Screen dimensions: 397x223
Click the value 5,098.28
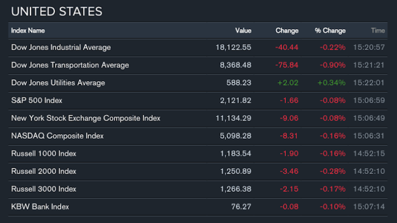click(x=235, y=136)
